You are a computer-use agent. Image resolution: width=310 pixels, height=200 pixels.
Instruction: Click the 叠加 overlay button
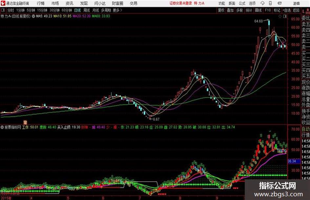230,10
